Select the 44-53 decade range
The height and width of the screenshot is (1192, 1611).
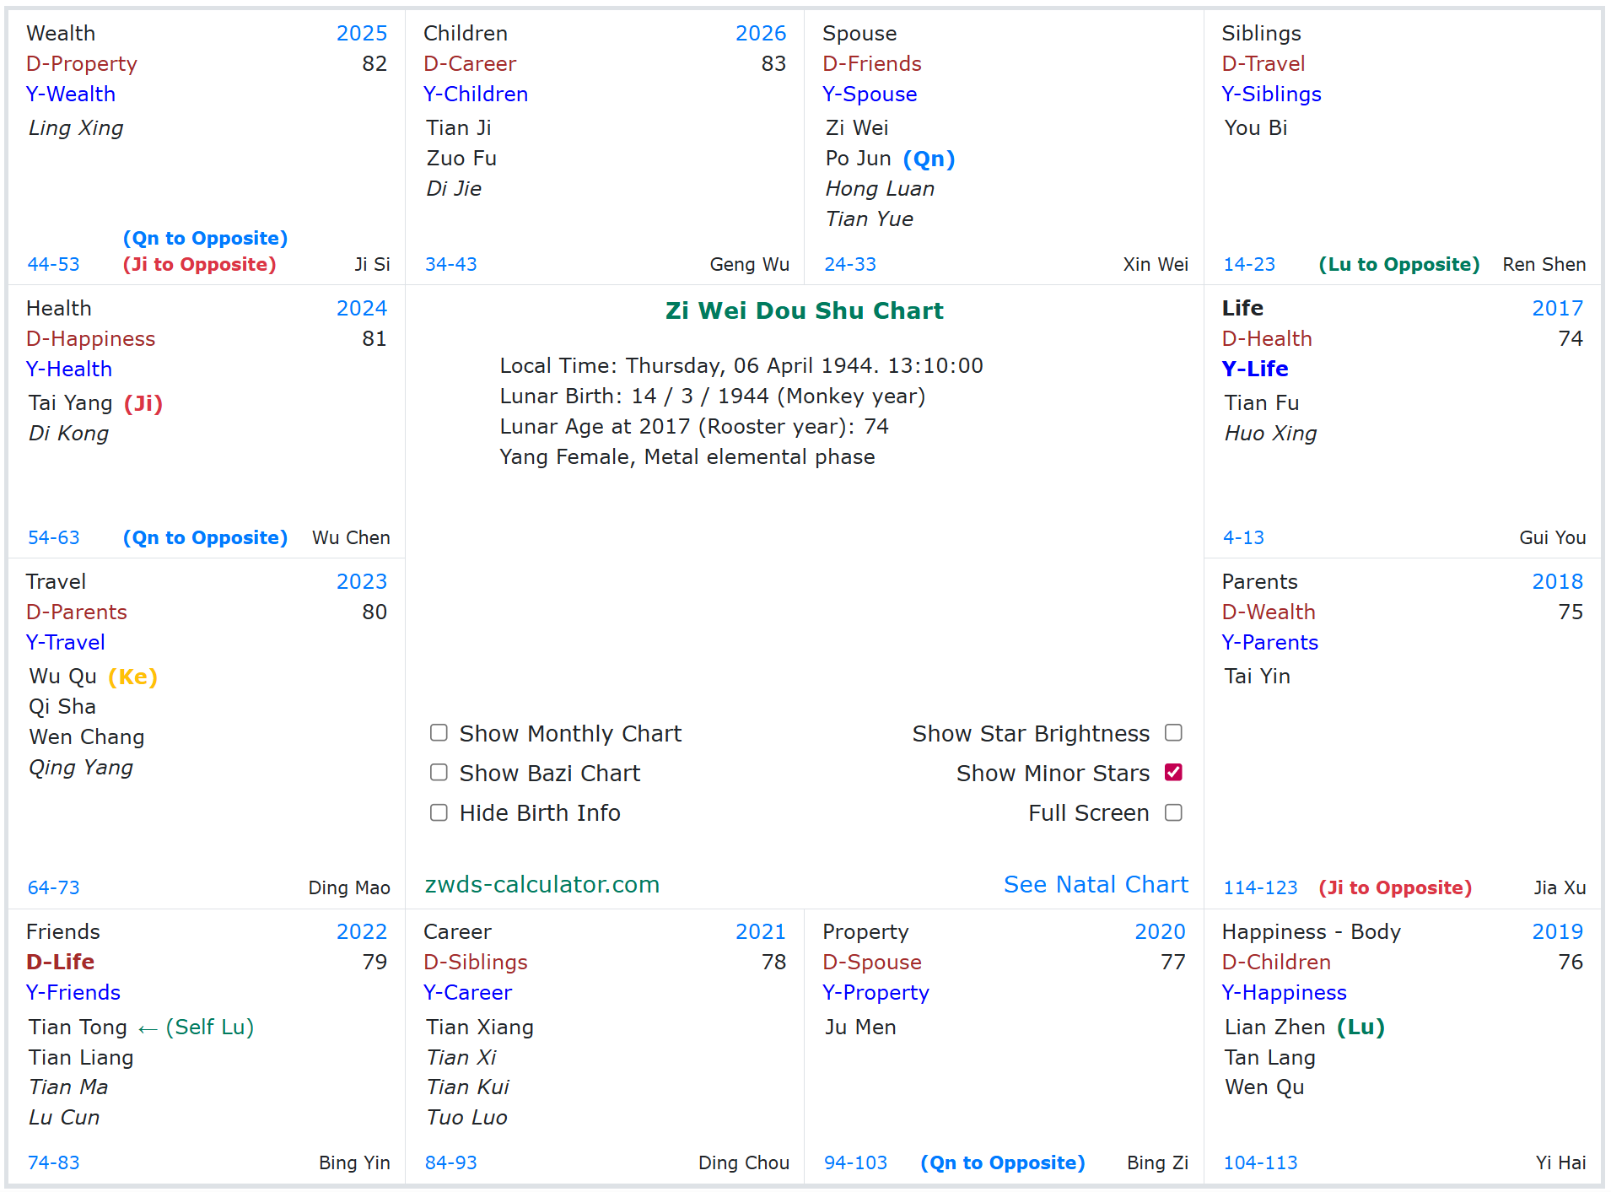pyautogui.click(x=54, y=264)
